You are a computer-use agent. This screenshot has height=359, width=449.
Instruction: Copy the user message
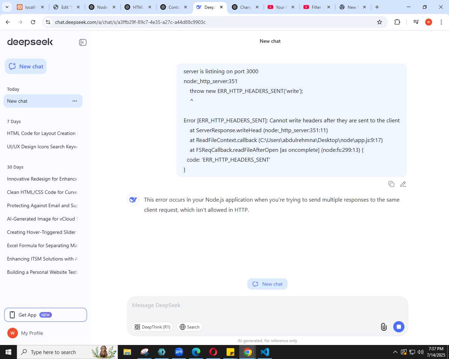(x=391, y=184)
